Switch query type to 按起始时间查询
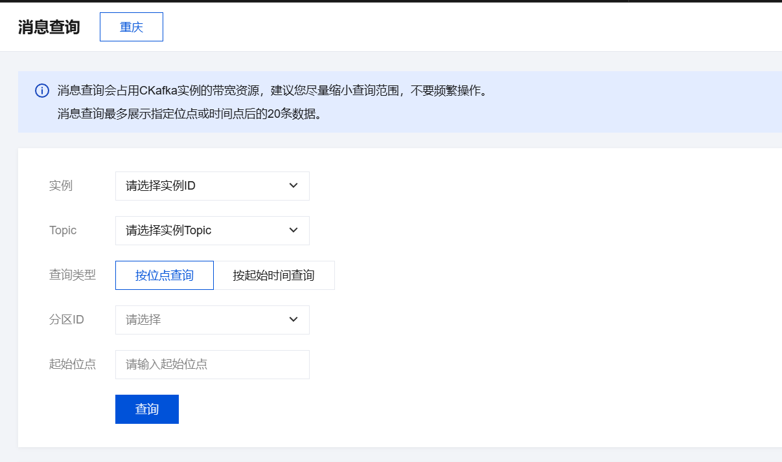 [x=273, y=275]
